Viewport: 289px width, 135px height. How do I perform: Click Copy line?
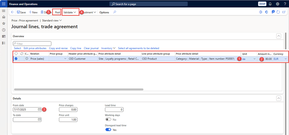(x=76, y=48)
